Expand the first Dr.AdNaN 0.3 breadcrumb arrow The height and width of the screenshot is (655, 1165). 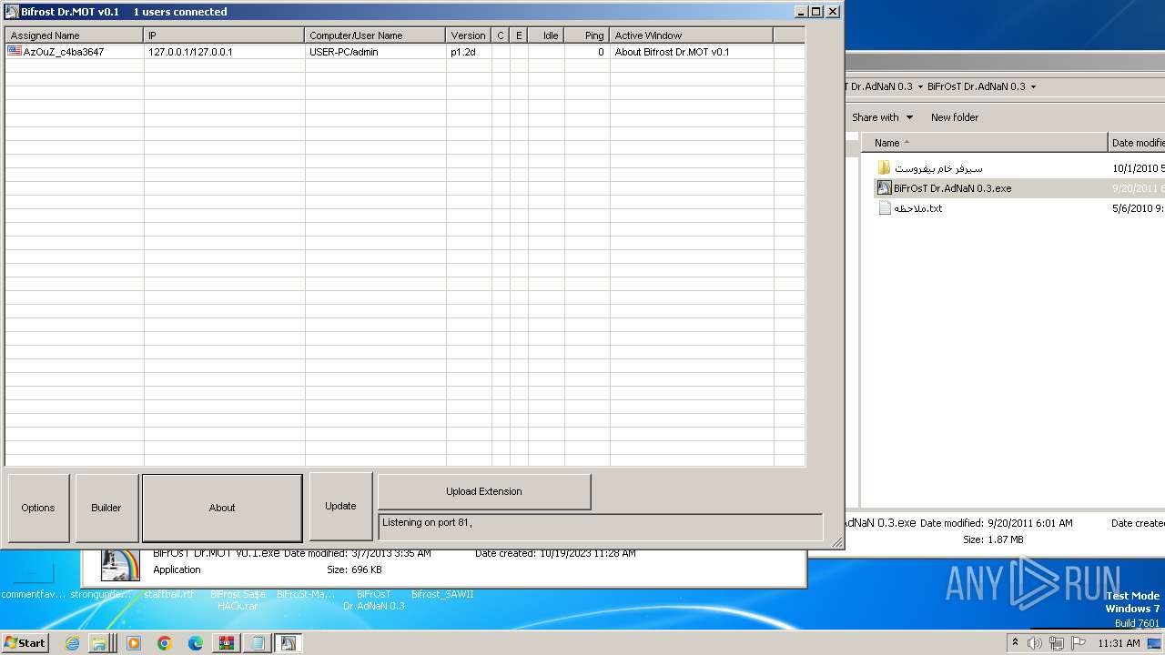point(919,86)
